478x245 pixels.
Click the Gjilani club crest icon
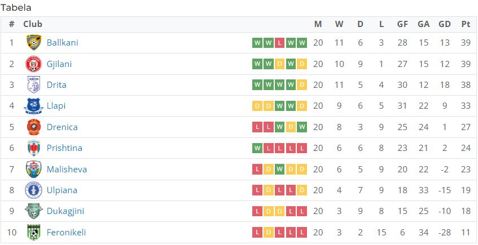click(33, 64)
